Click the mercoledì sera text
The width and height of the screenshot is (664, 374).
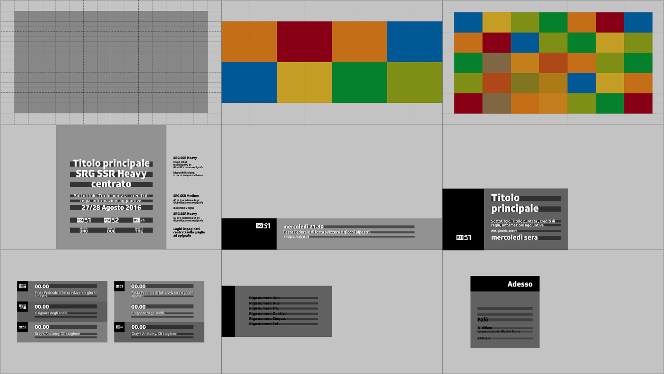click(514, 238)
